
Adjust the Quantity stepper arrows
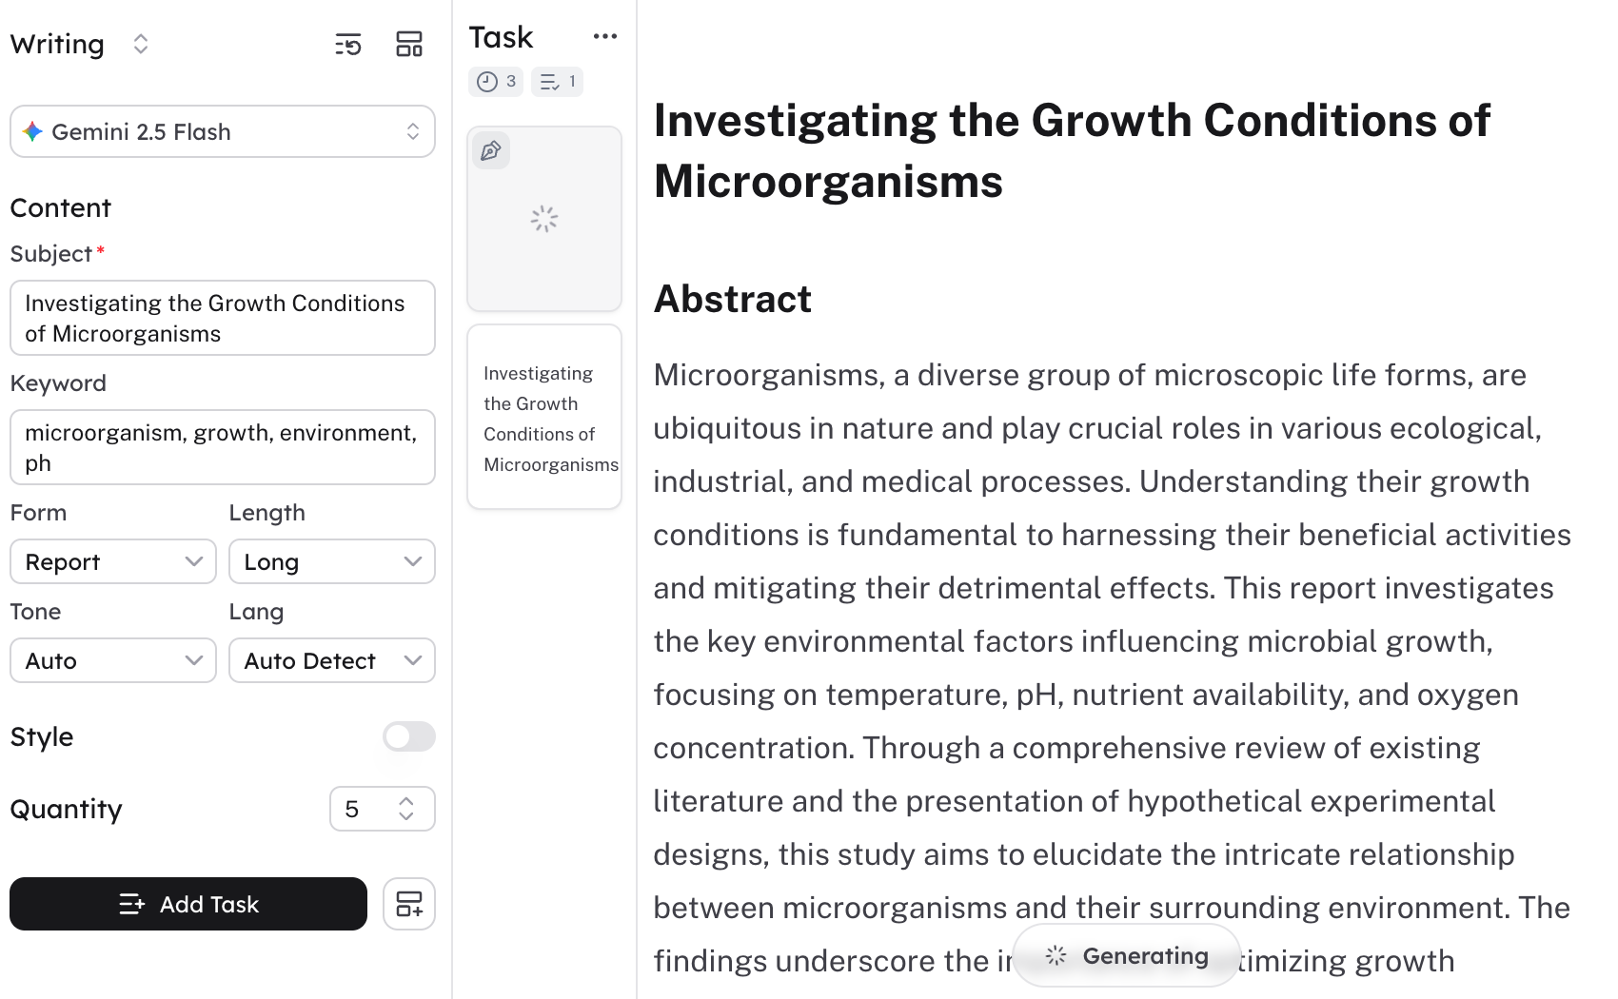pyautogui.click(x=406, y=809)
